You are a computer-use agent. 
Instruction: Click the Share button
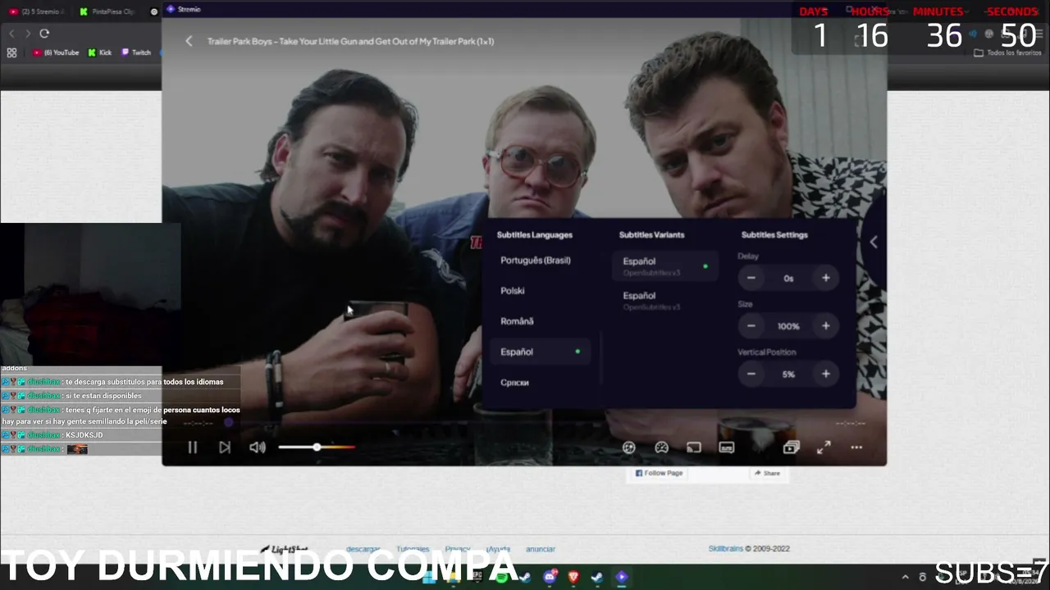pos(767,473)
